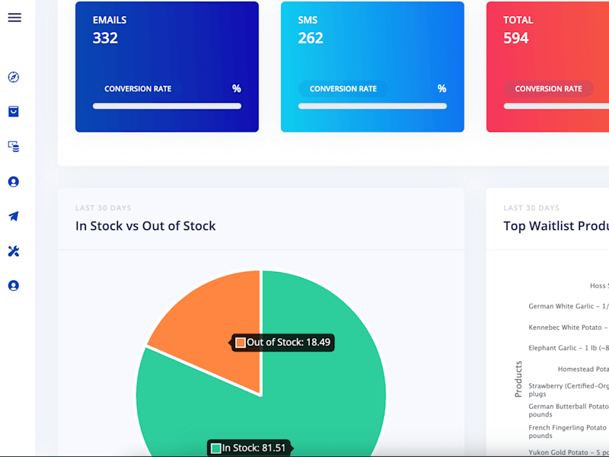Screen dimensions: 609x457
Task: Click the 'Elephant Garlic – 1 lb' label
Action: point(569,348)
